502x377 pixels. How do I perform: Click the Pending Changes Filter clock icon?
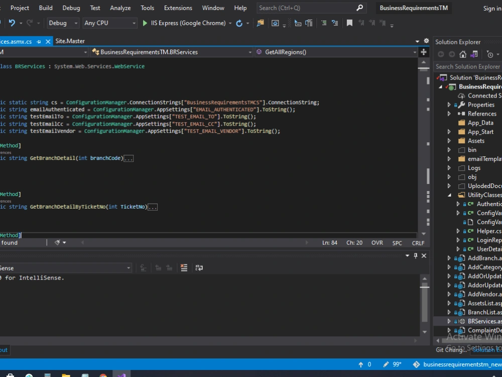(490, 54)
